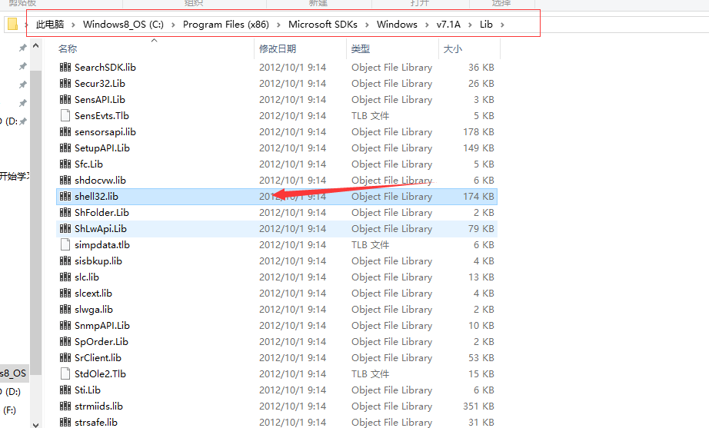
Task: Click the simpdata.tlb file icon
Action: click(x=65, y=245)
